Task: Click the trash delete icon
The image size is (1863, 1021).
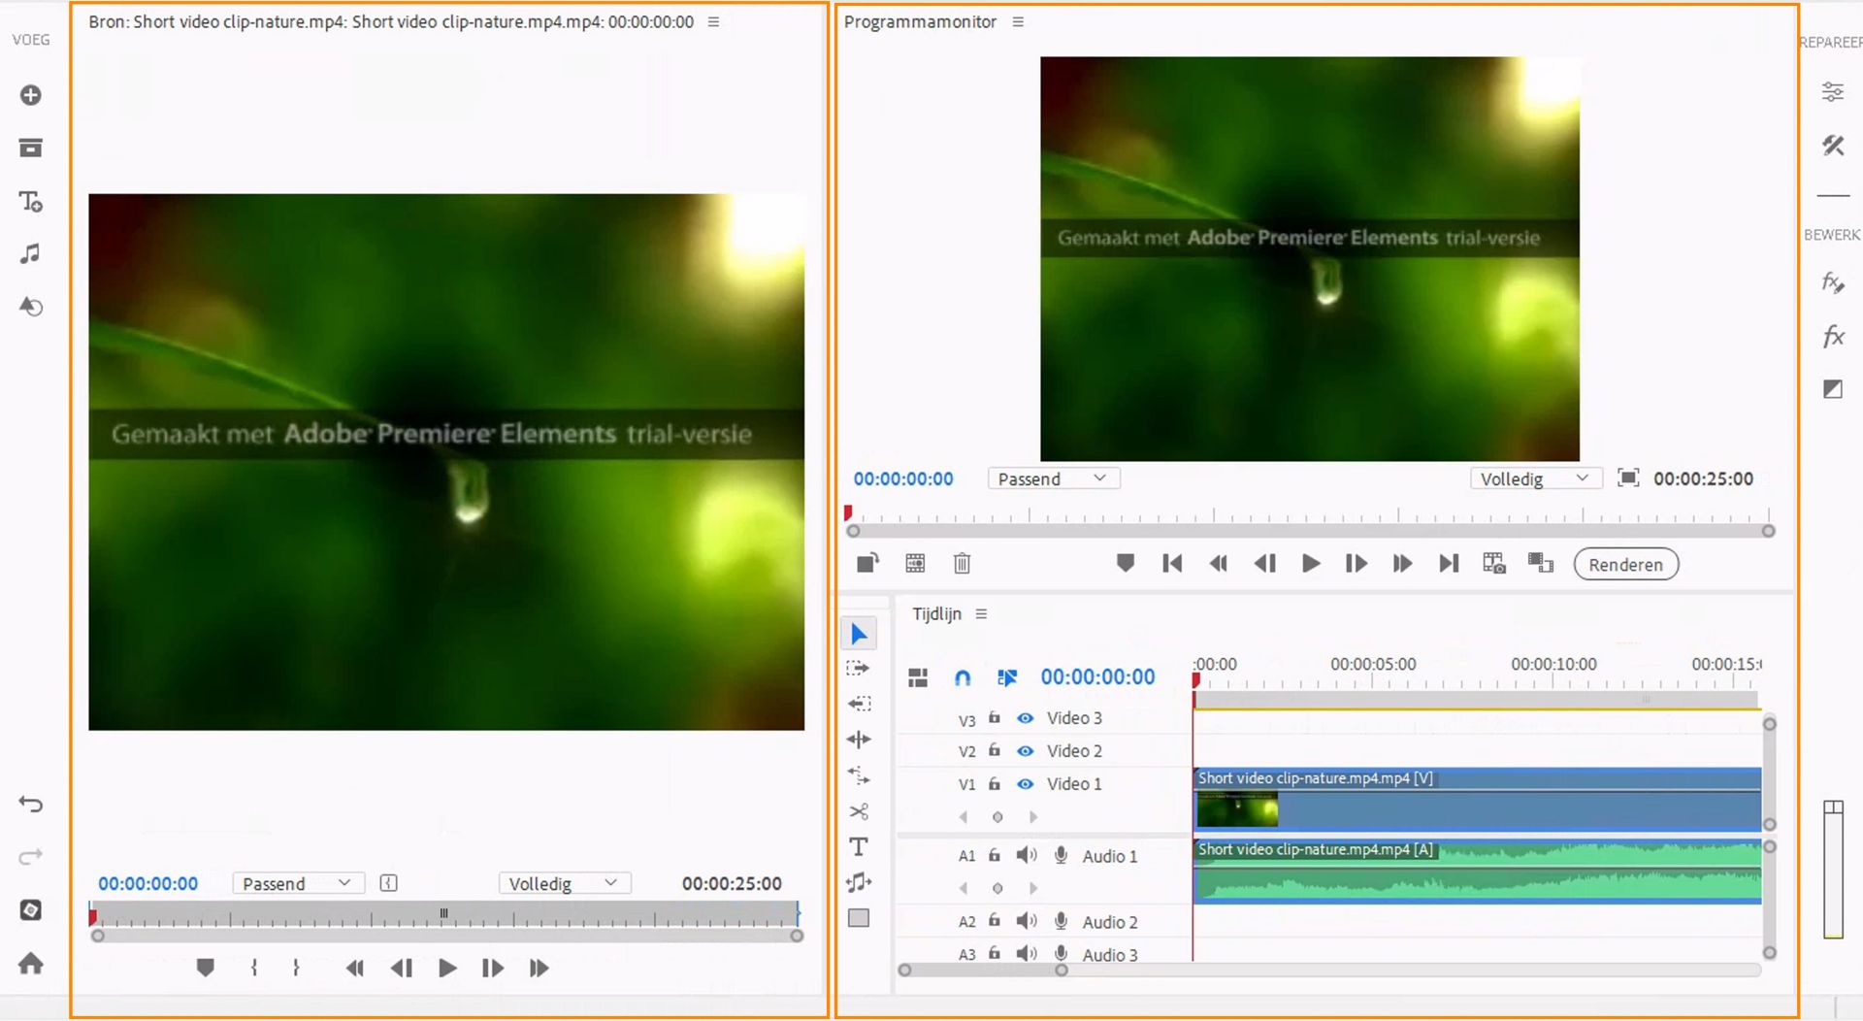Action: click(x=962, y=563)
